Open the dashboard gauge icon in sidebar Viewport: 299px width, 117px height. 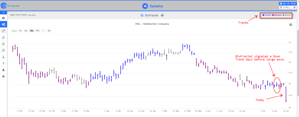coord(3,18)
